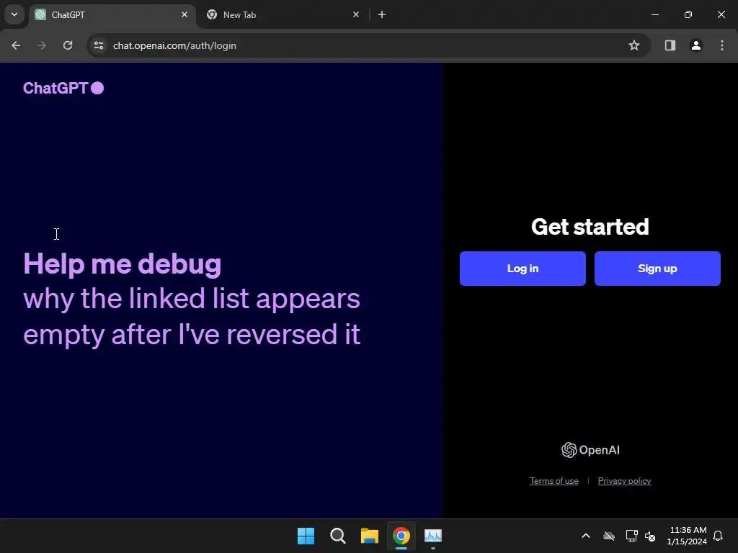This screenshot has height=553, width=738.
Task: Open the clock and date flyout
Action: [687, 536]
